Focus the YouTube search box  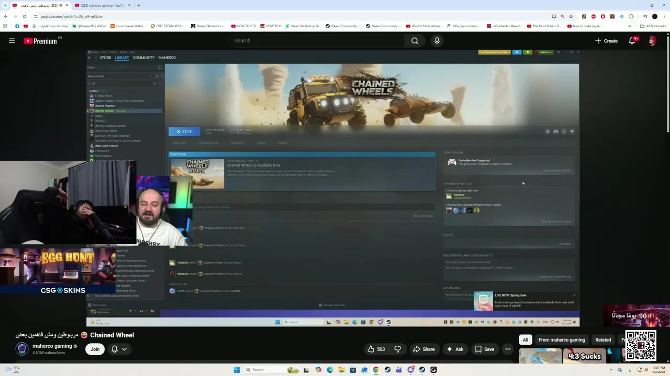317,41
